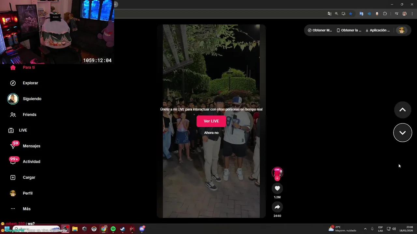The height and width of the screenshot is (234, 417).
Task: Click the Ver LIVE button
Action: click(x=211, y=121)
